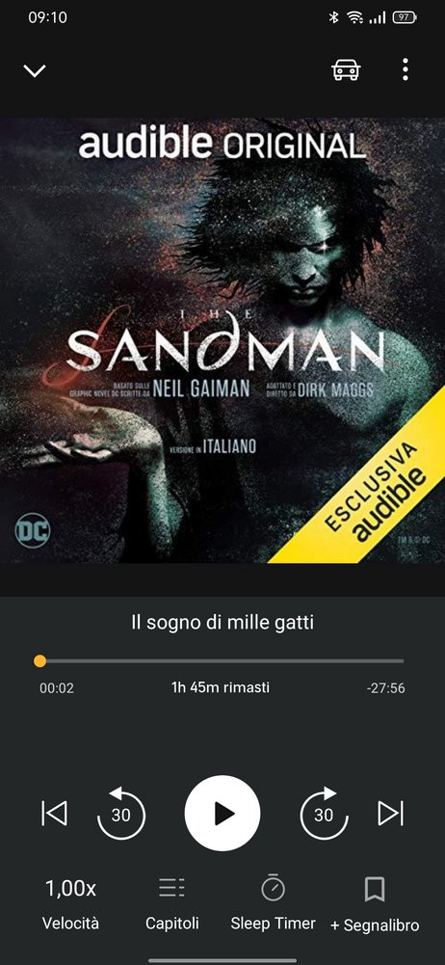445x965 pixels.
Task: Click the orange playback position knob
Action: point(39,661)
